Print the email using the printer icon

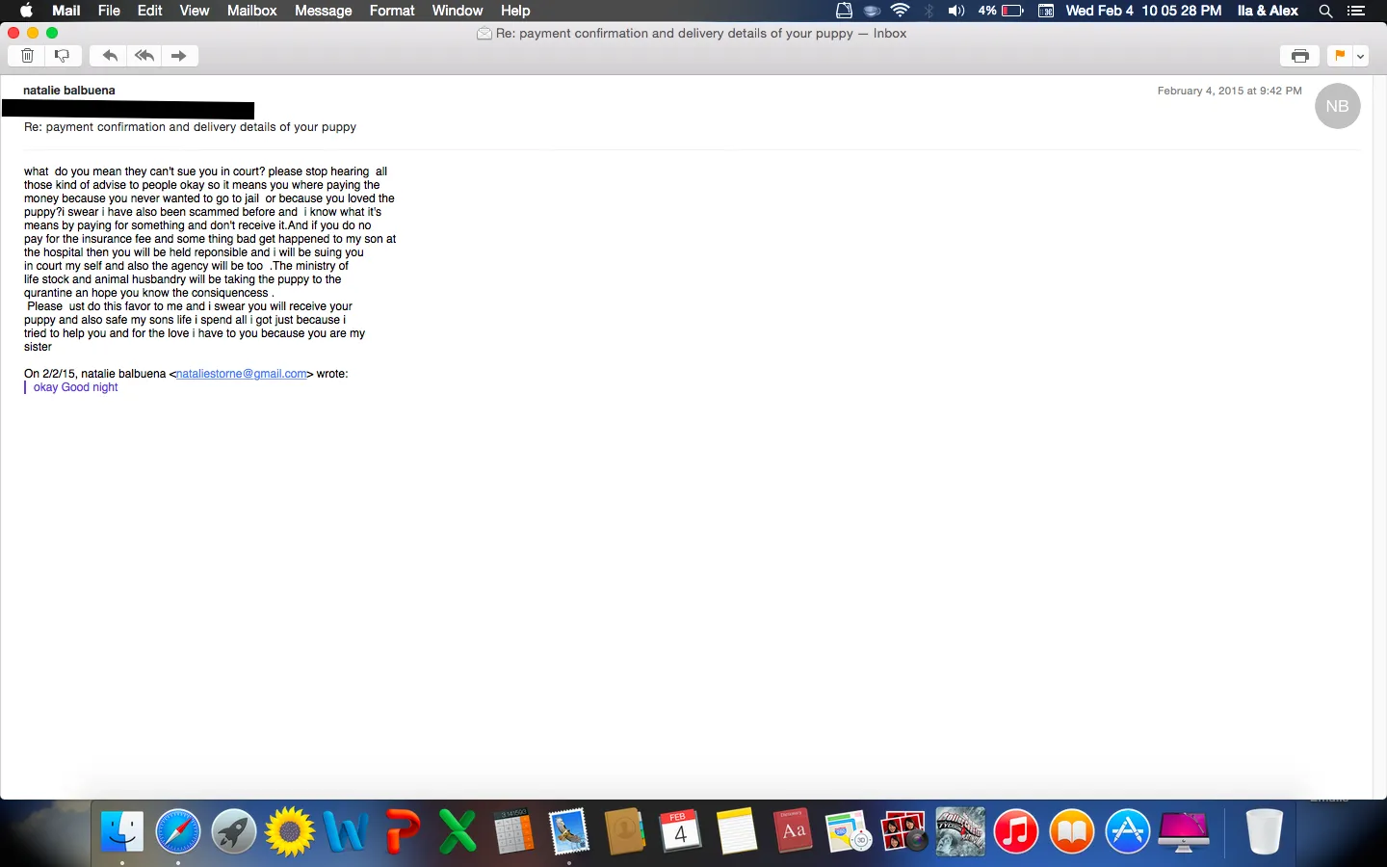pyautogui.click(x=1299, y=56)
